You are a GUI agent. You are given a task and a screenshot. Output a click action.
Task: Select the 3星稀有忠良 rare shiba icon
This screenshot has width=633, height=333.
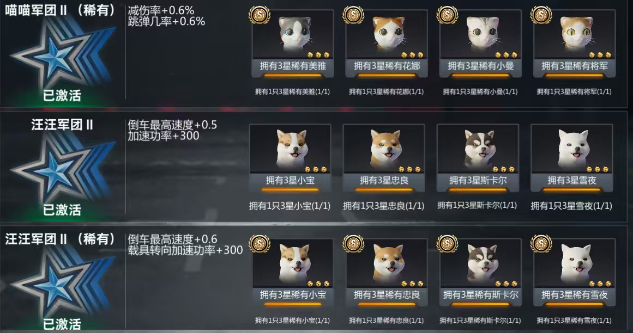coord(388,263)
